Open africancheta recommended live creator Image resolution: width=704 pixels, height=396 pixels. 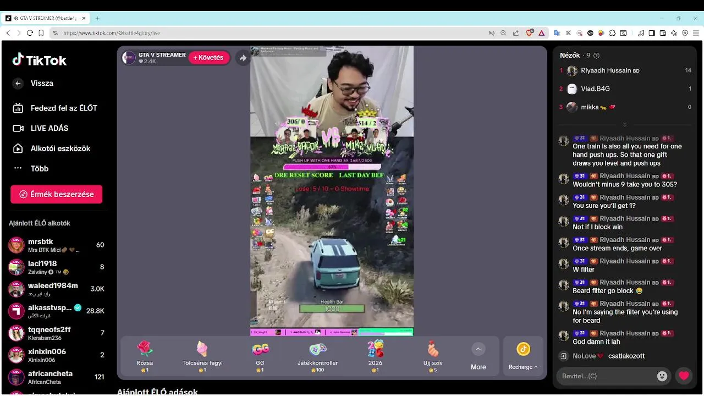(57, 377)
